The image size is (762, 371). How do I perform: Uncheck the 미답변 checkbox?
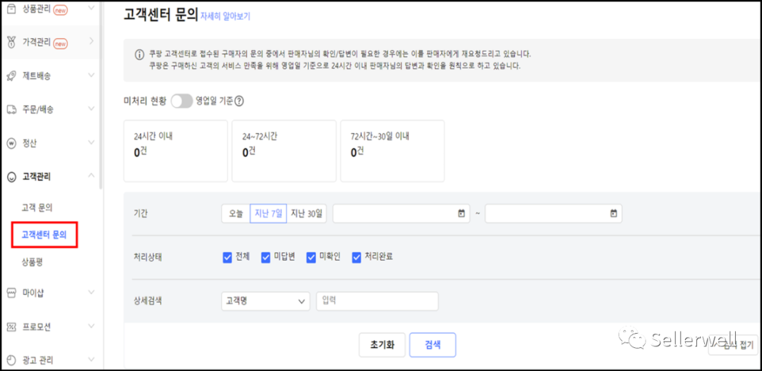tap(266, 257)
